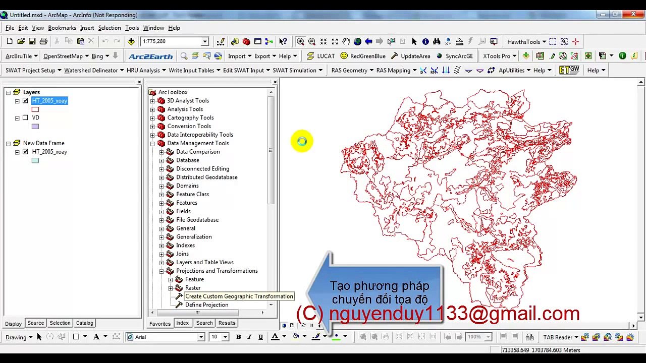Viewport: 646px width, 363px height.
Task: Collapse Data Management Tools toolbox
Action: pyautogui.click(x=152, y=143)
